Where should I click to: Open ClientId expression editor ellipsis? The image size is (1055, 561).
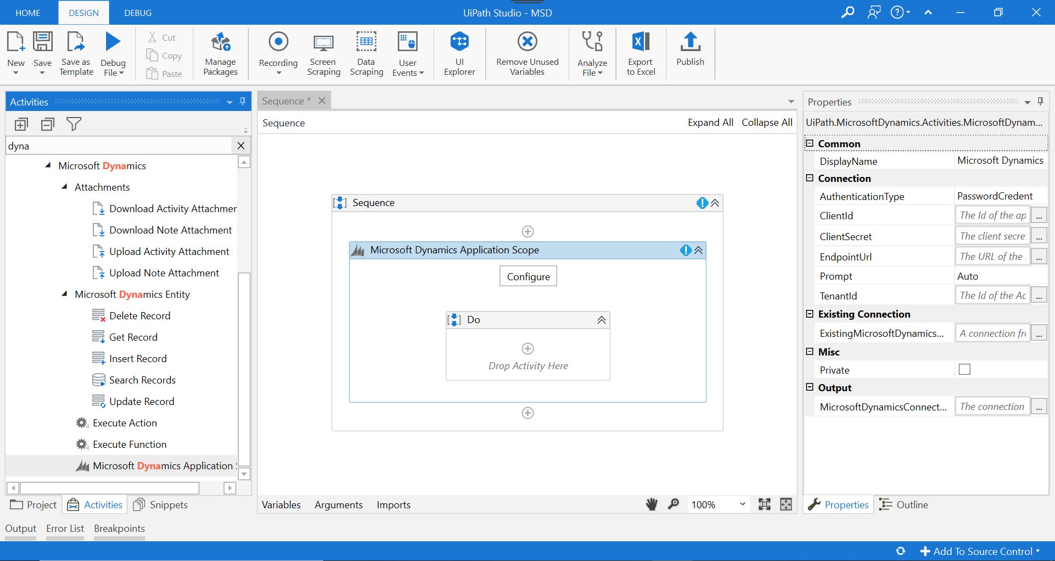(1039, 215)
